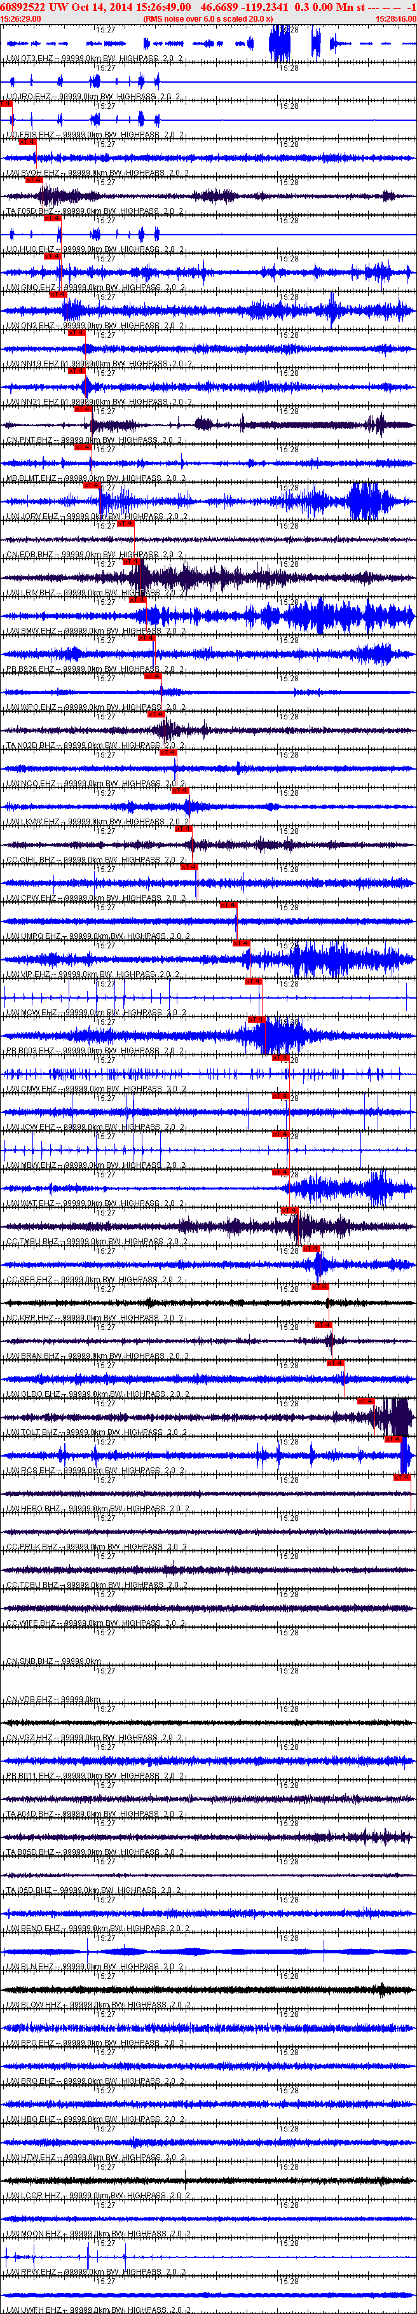Select station label UW.ON2.EHZ

(32, 325)
